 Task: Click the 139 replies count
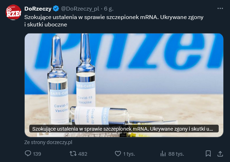37,154
